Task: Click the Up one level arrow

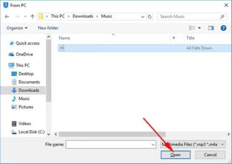Action: click(x=32, y=17)
